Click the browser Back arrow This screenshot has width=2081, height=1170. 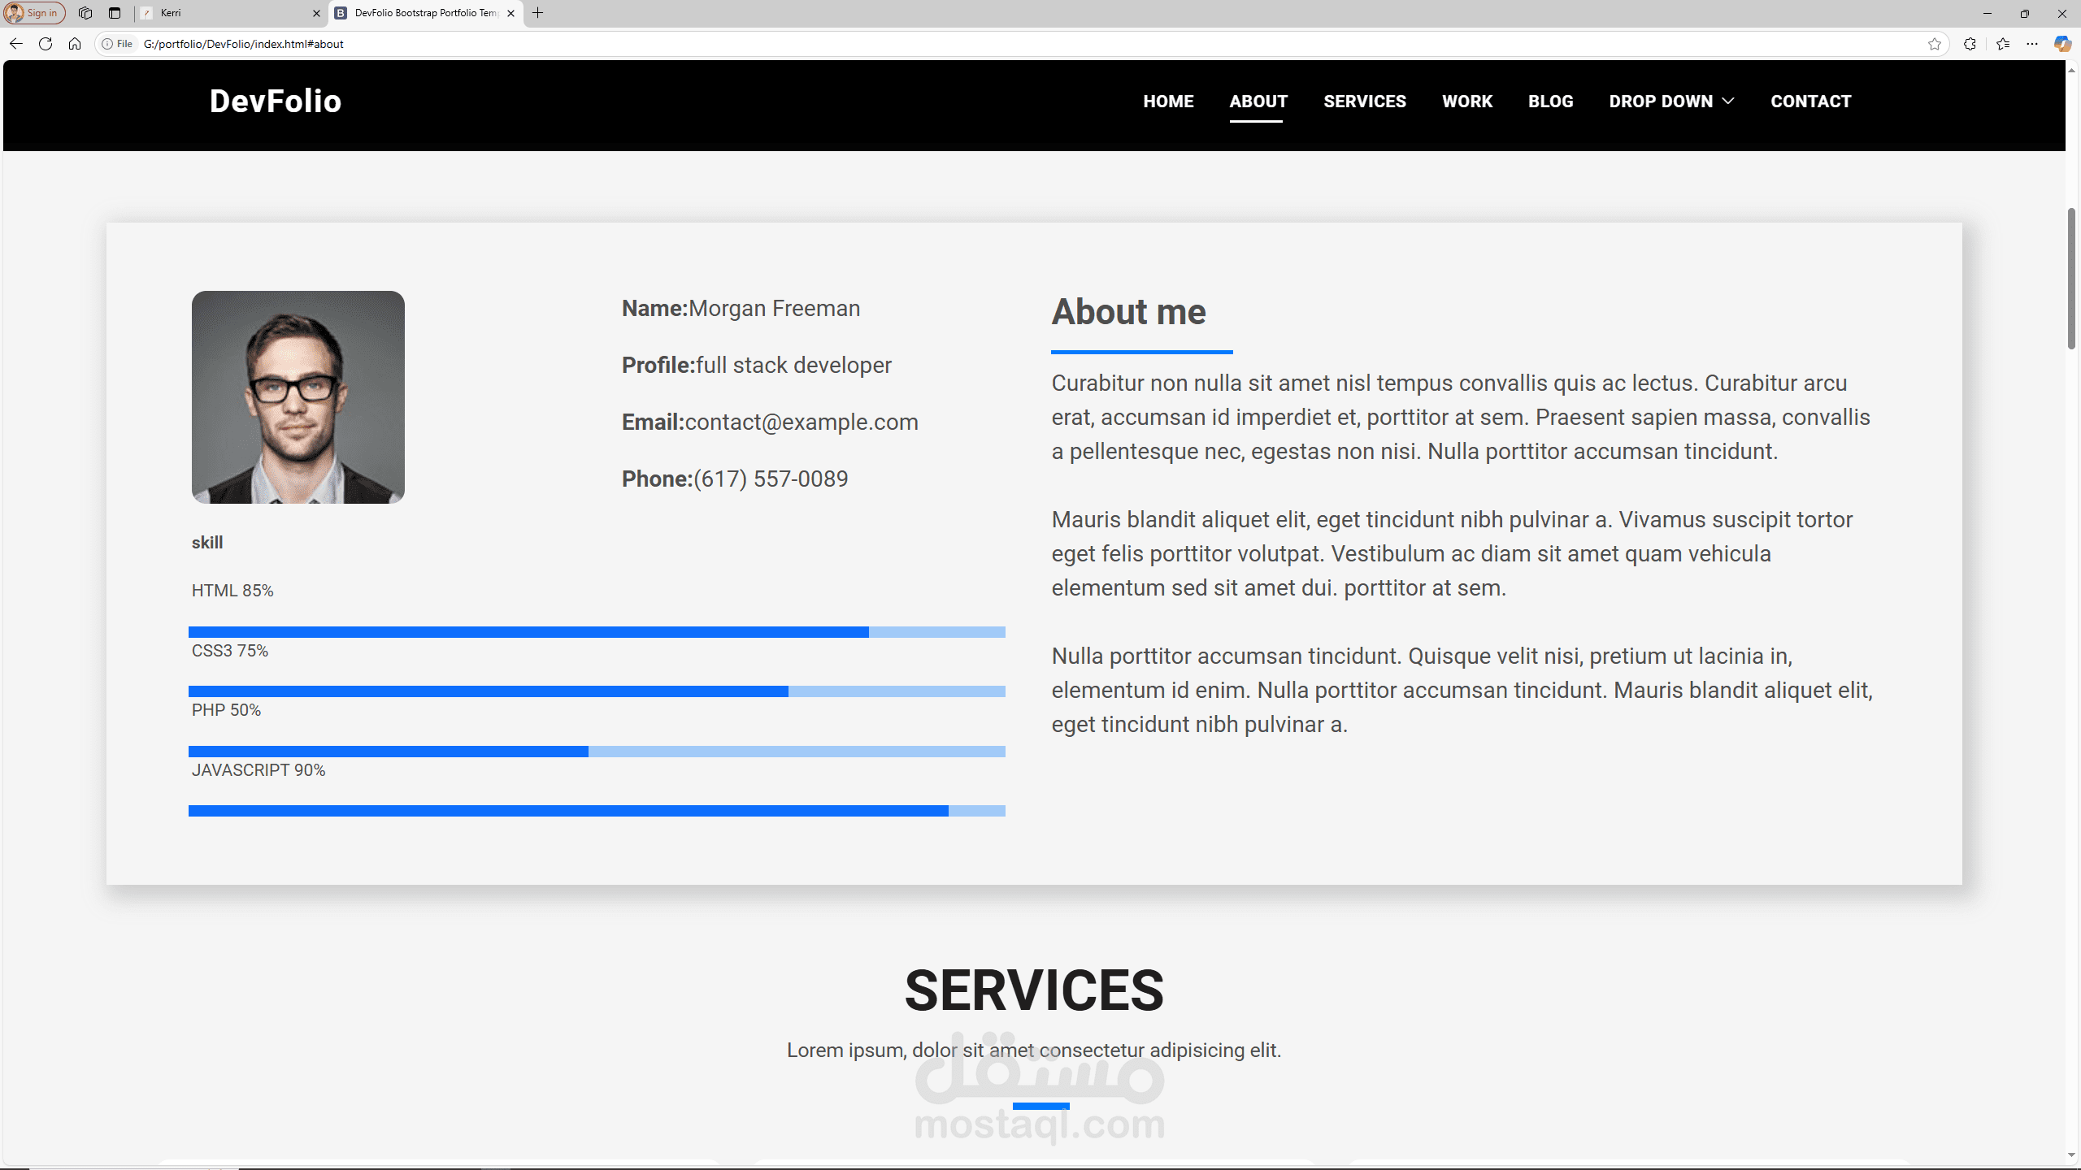point(16,44)
